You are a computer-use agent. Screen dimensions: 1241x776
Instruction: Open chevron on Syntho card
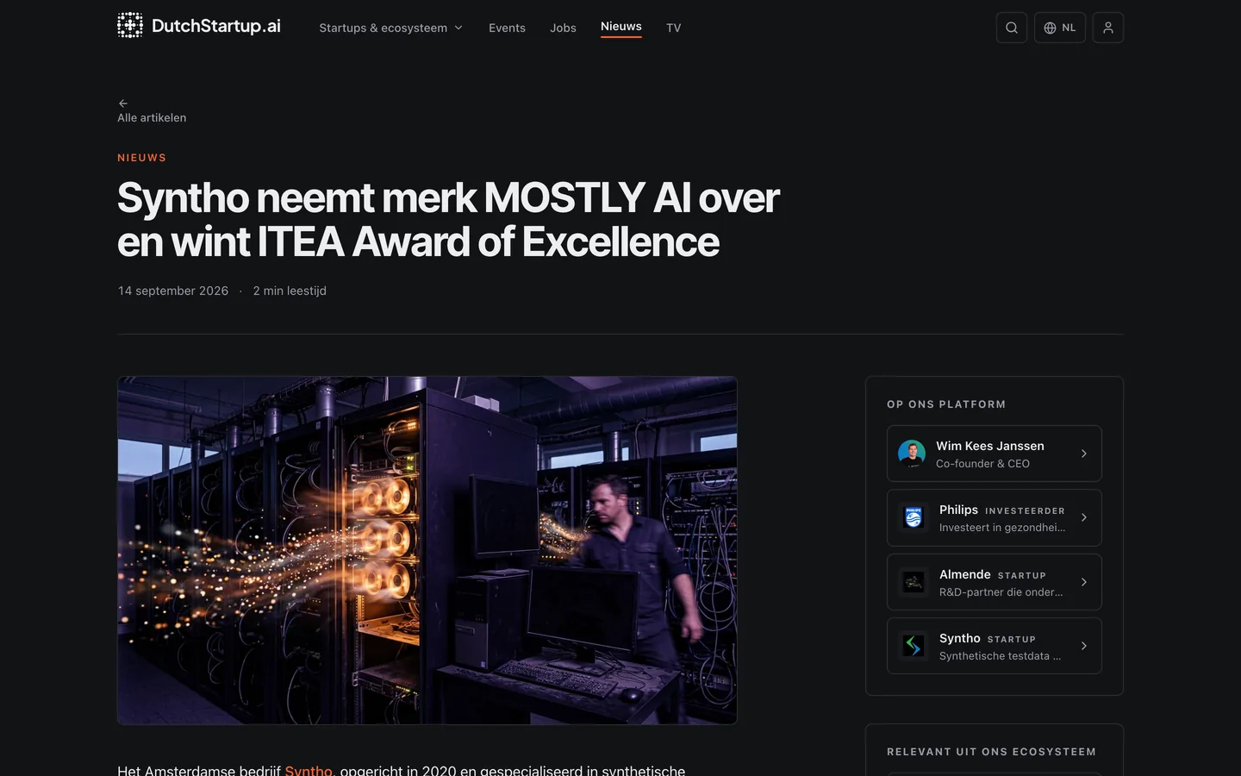click(x=1084, y=646)
